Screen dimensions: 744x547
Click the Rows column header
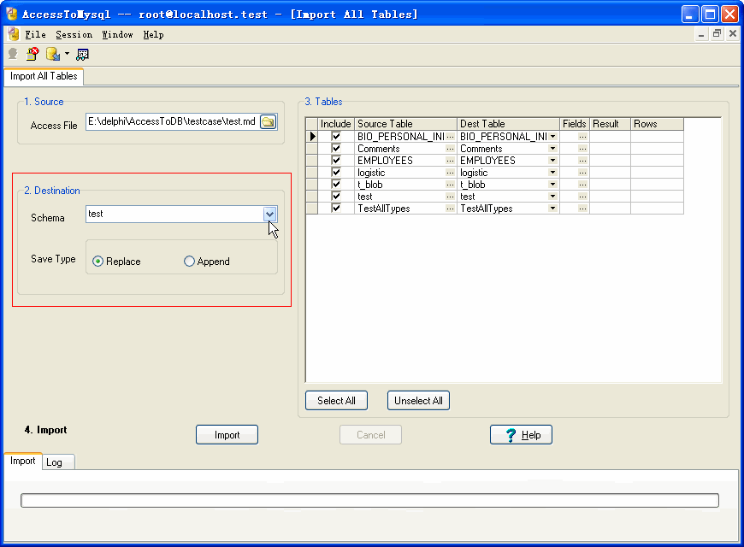coord(657,124)
